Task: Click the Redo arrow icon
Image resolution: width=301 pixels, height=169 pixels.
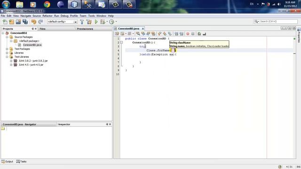Action: click(x=40, y=22)
